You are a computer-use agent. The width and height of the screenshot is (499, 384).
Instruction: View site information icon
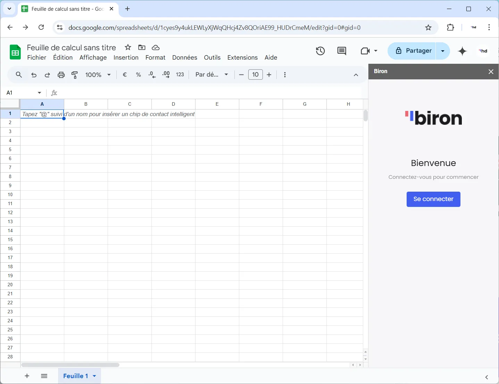click(60, 28)
